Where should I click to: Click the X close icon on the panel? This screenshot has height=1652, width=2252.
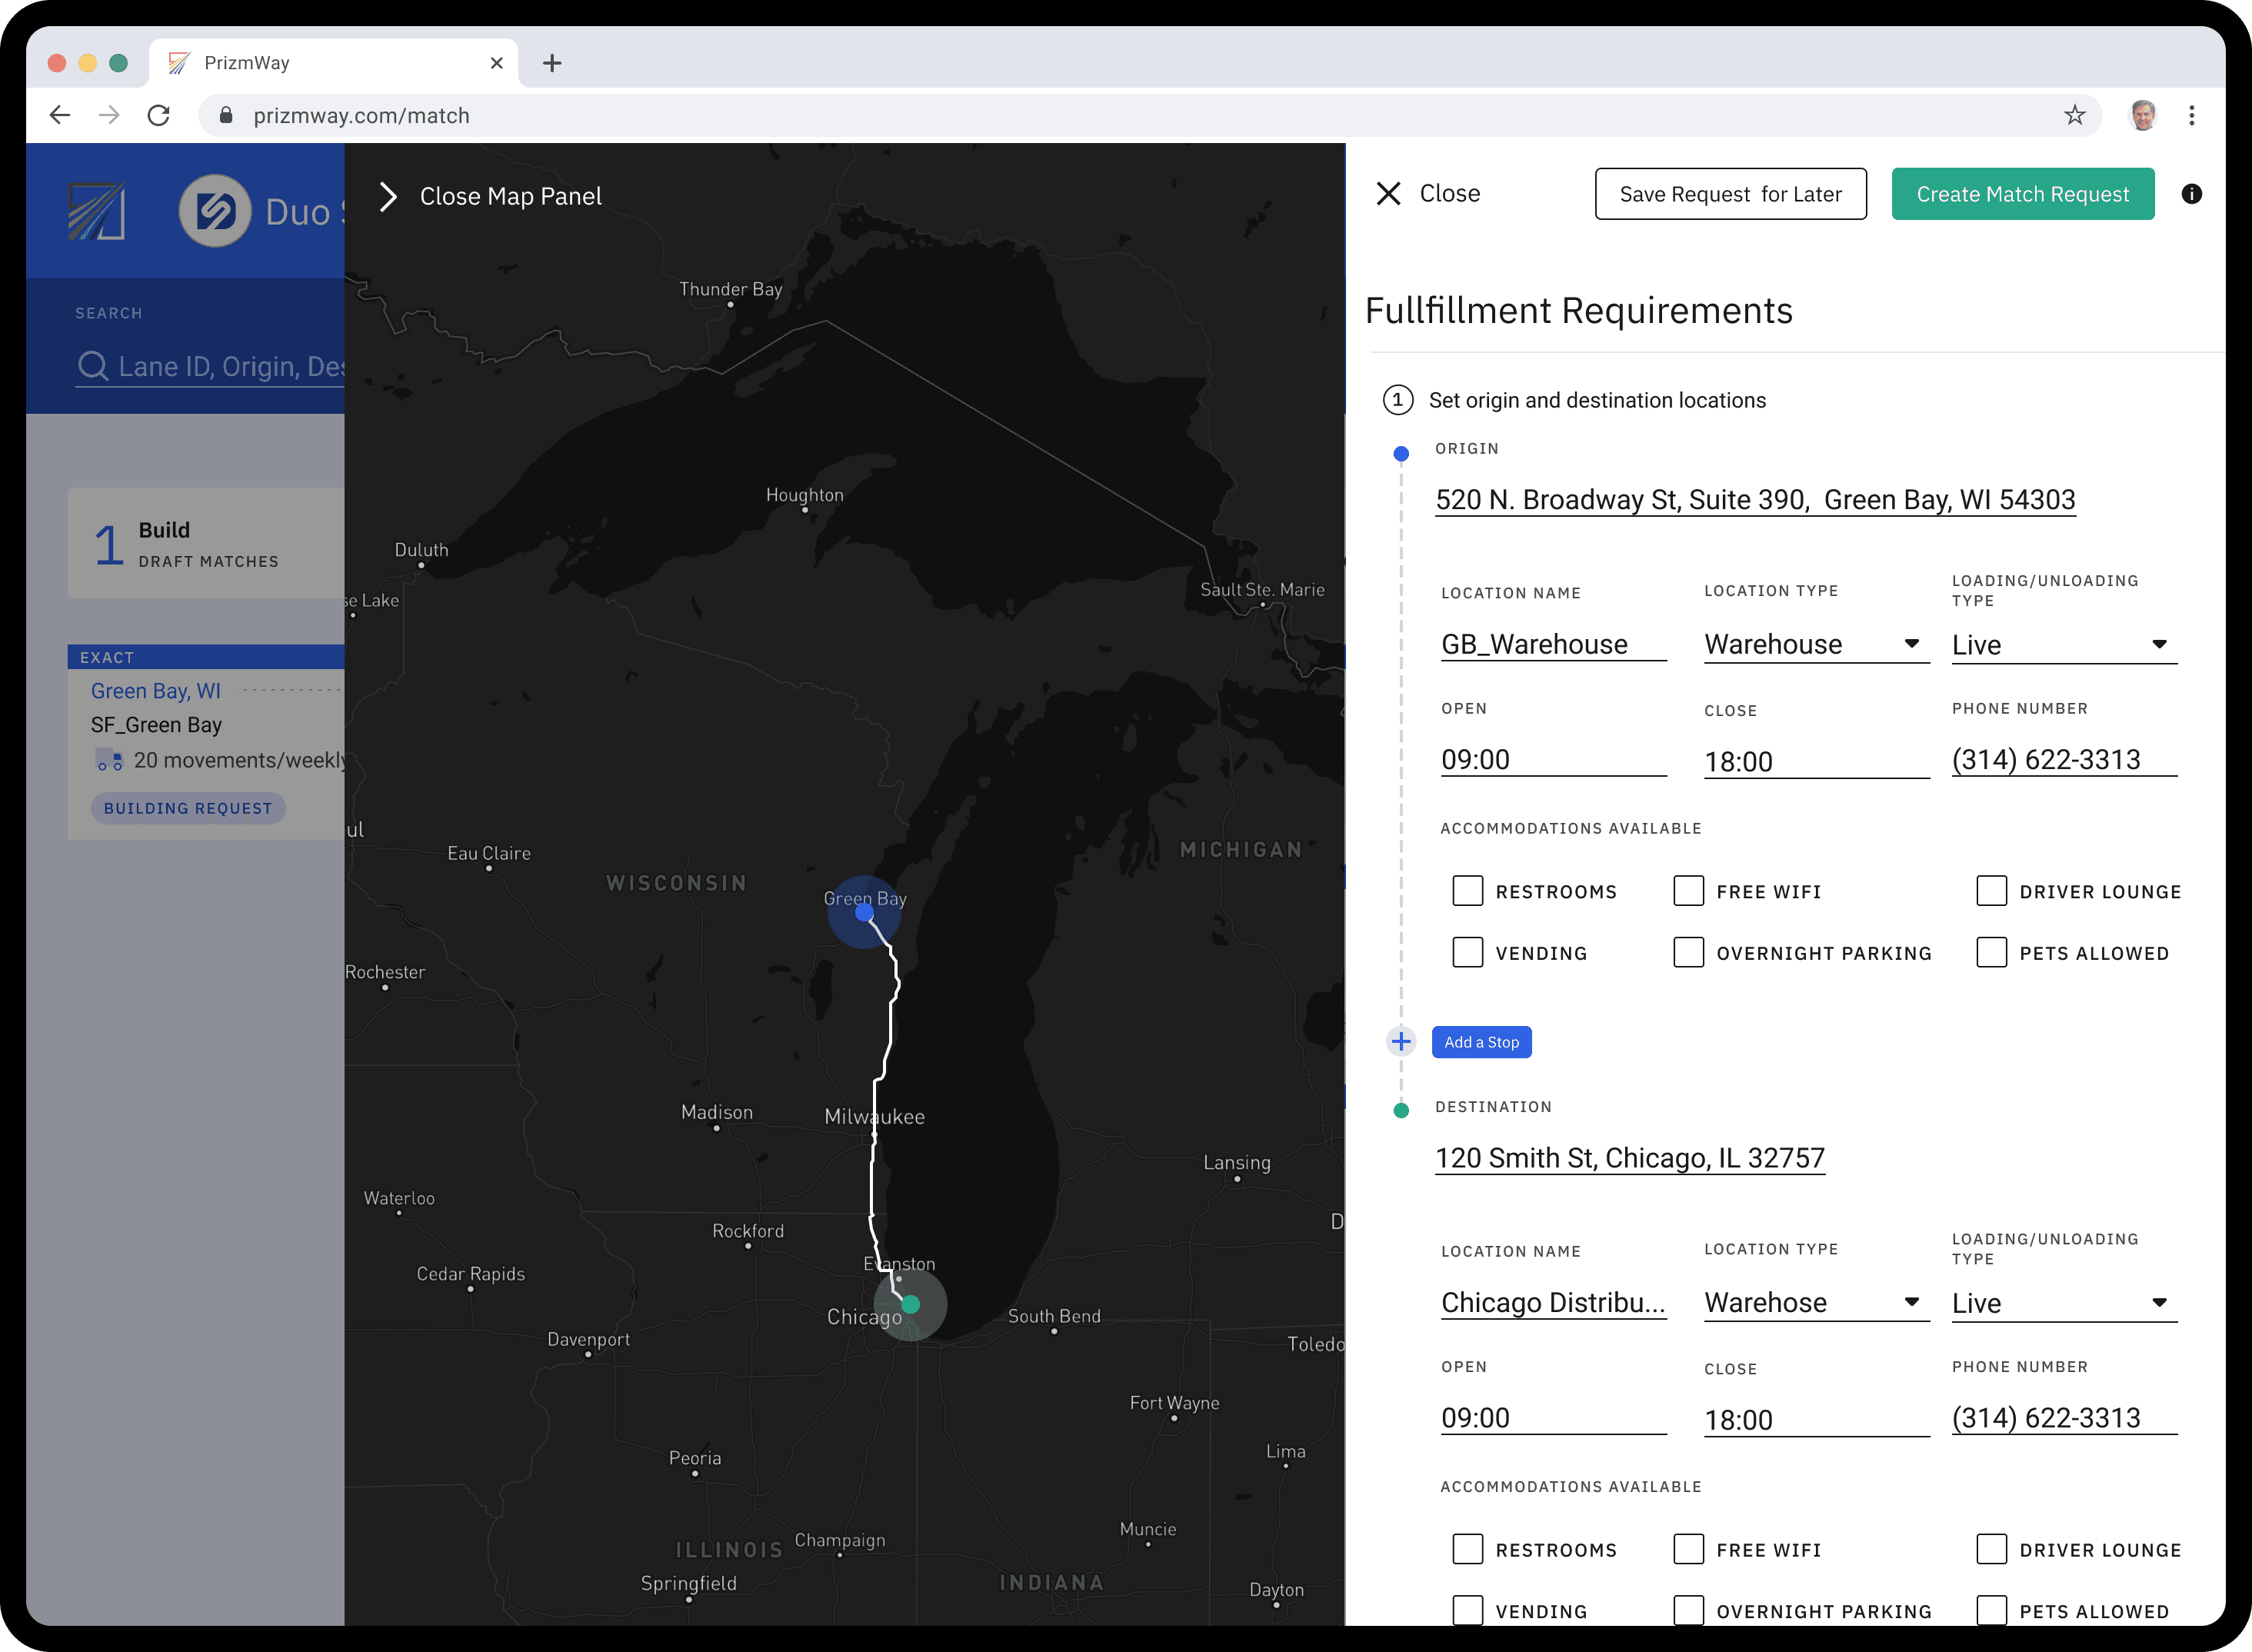(1388, 194)
